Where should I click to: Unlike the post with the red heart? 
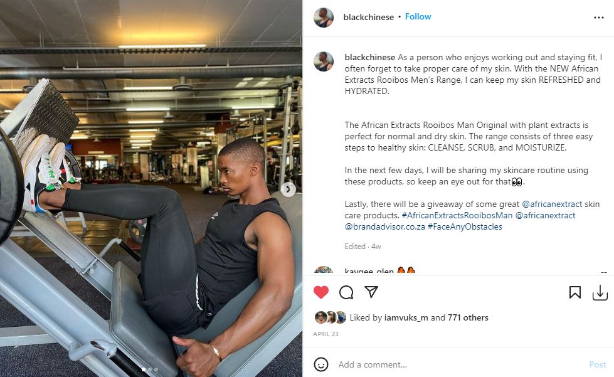(x=321, y=292)
